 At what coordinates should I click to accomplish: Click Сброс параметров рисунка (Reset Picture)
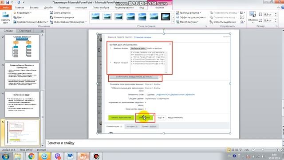tap(67, 22)
